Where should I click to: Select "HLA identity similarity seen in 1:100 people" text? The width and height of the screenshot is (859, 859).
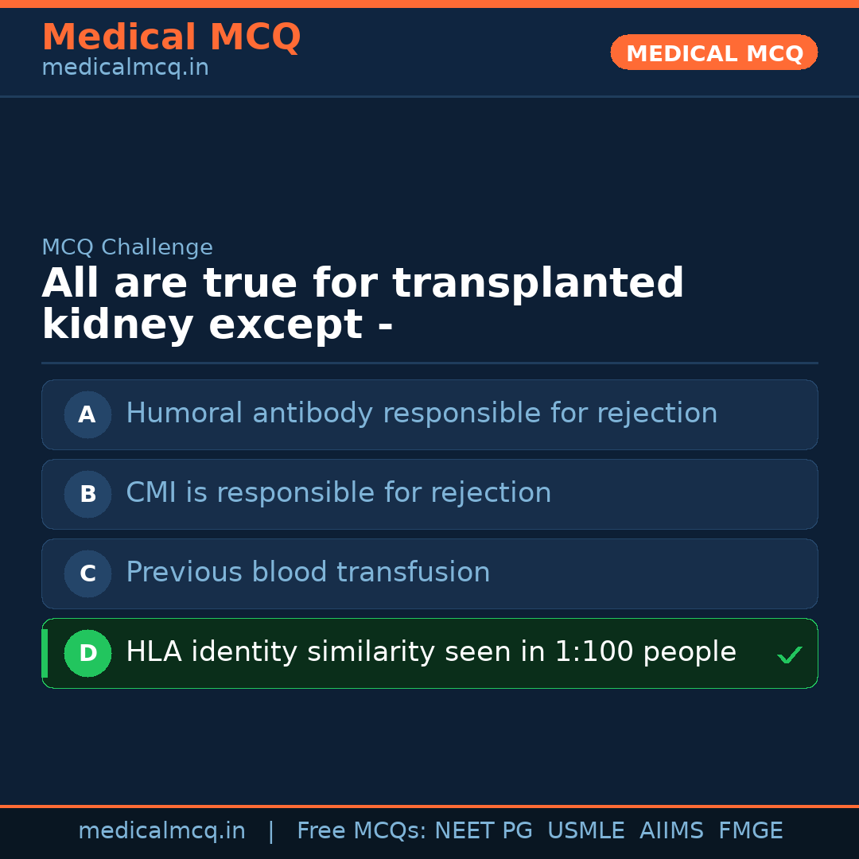coord(430,652)
